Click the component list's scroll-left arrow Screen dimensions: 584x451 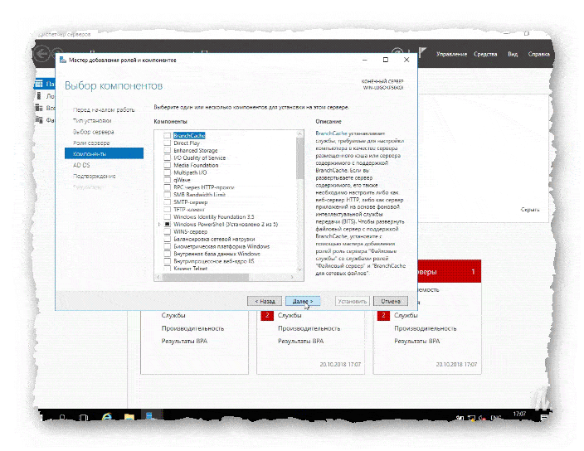tap(158, 277)
